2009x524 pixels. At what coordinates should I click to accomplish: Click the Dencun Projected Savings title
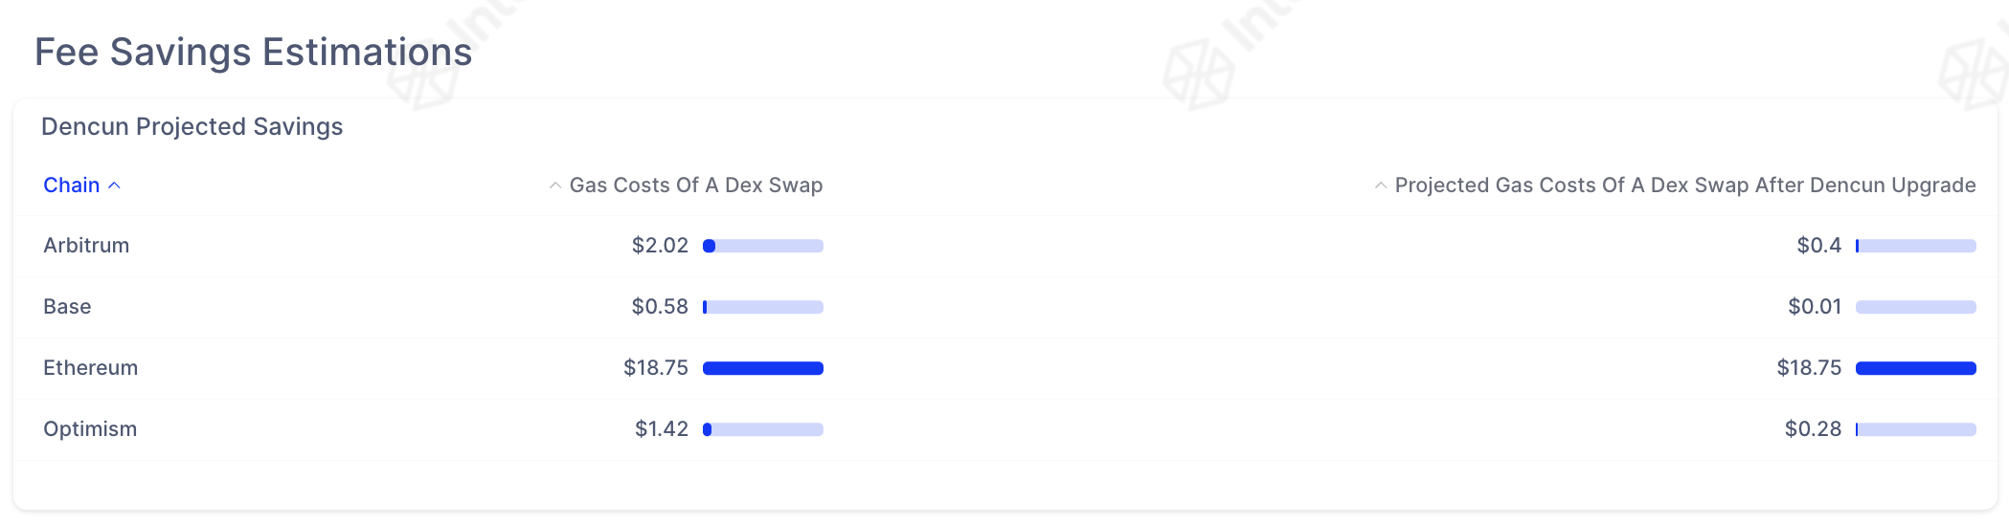[x=192, y=127]
